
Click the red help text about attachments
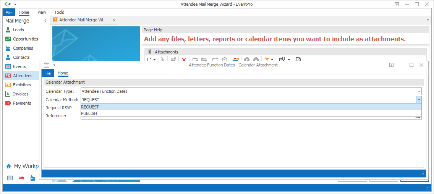[275, 39]
